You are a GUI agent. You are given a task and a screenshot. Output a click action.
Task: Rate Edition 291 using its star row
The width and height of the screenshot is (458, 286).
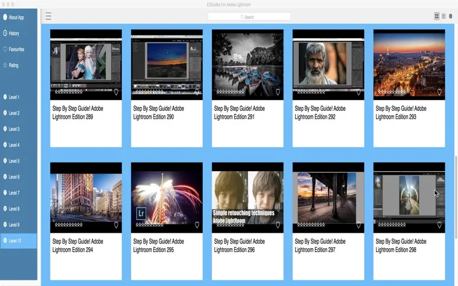tap(230, 92)
